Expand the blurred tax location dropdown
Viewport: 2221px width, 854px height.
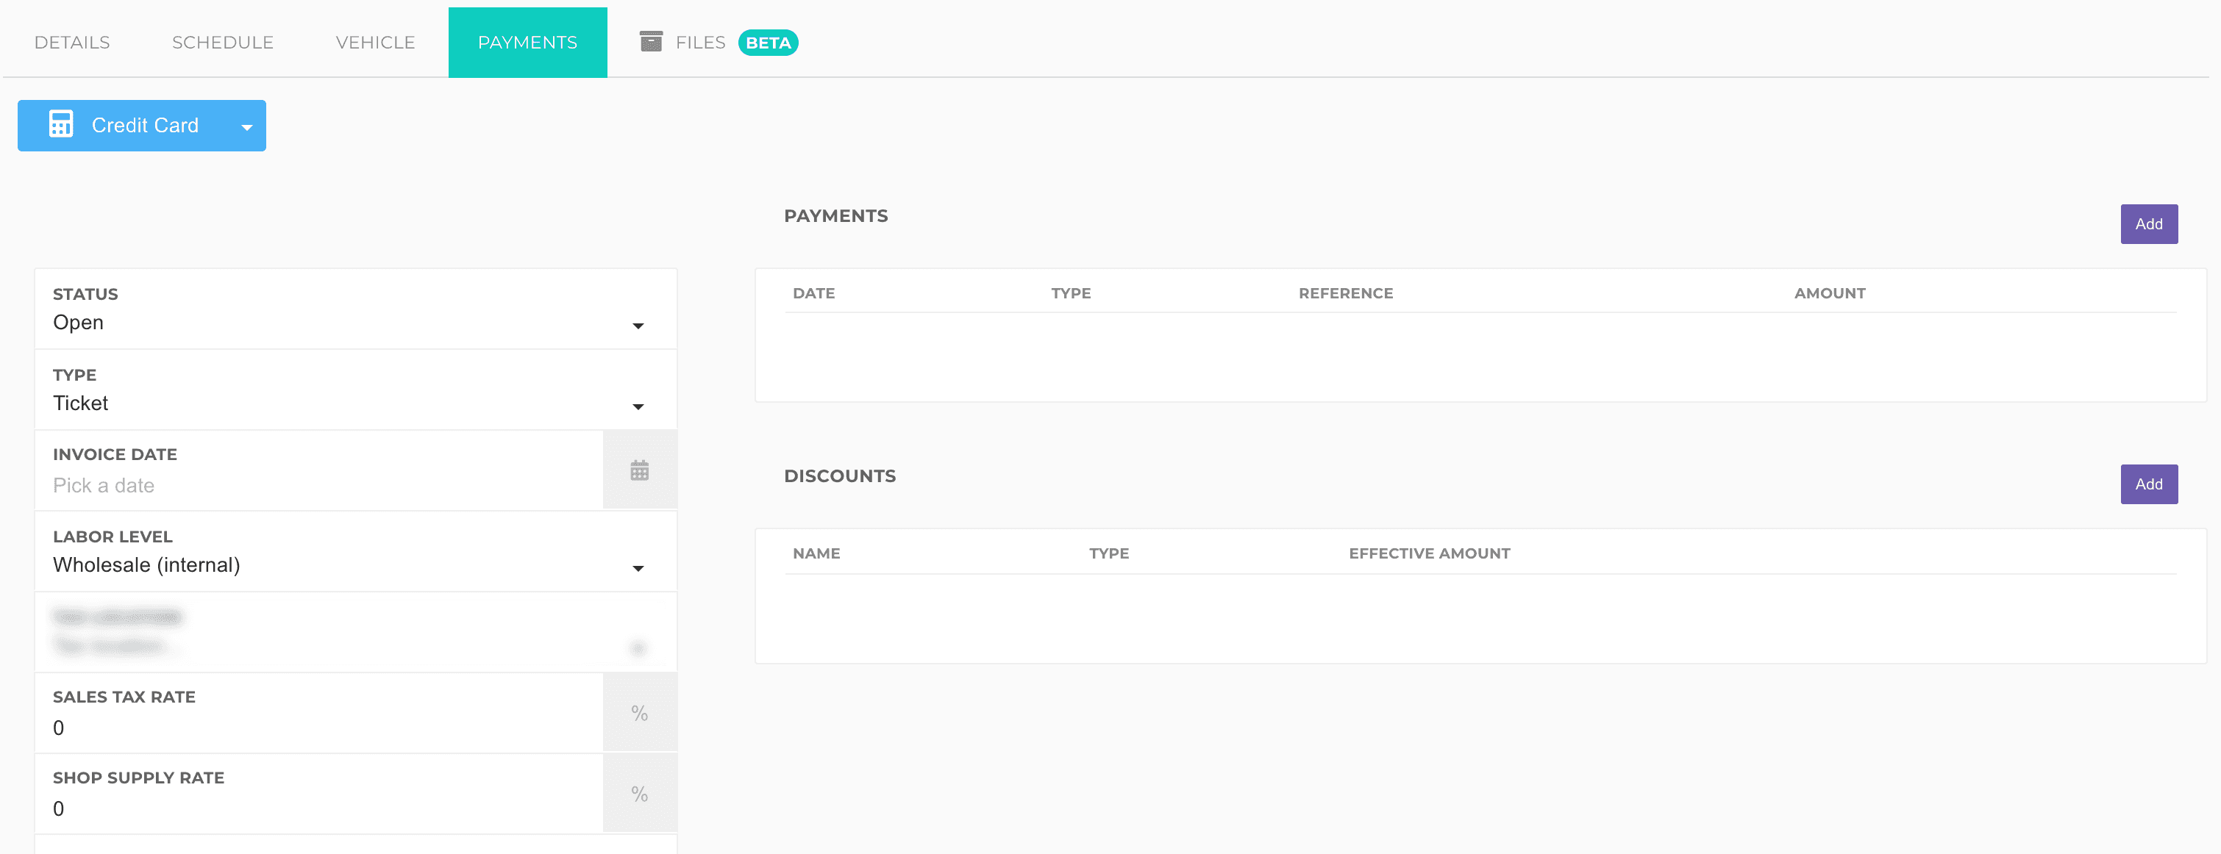[x=637, y=648]
